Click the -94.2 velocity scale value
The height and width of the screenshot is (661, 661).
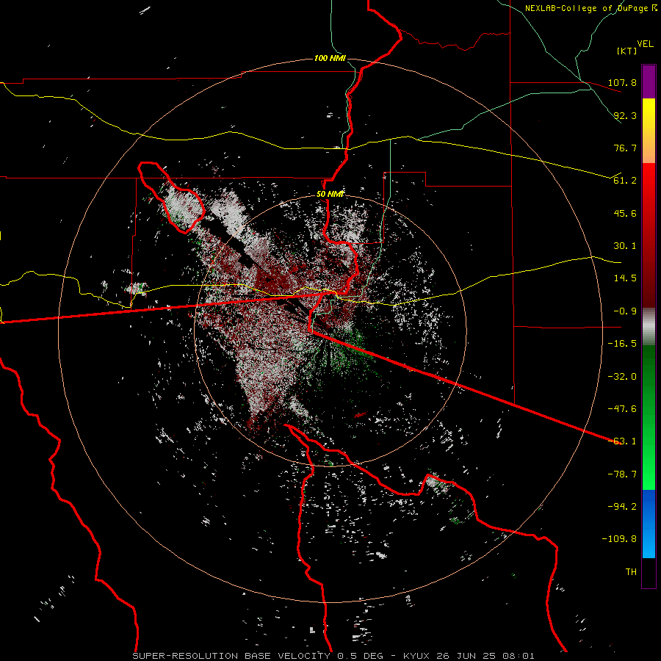tap(622, 507)
